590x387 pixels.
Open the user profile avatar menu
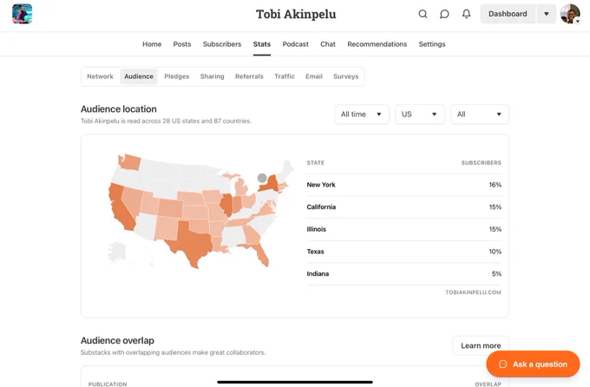click(570, 14)
